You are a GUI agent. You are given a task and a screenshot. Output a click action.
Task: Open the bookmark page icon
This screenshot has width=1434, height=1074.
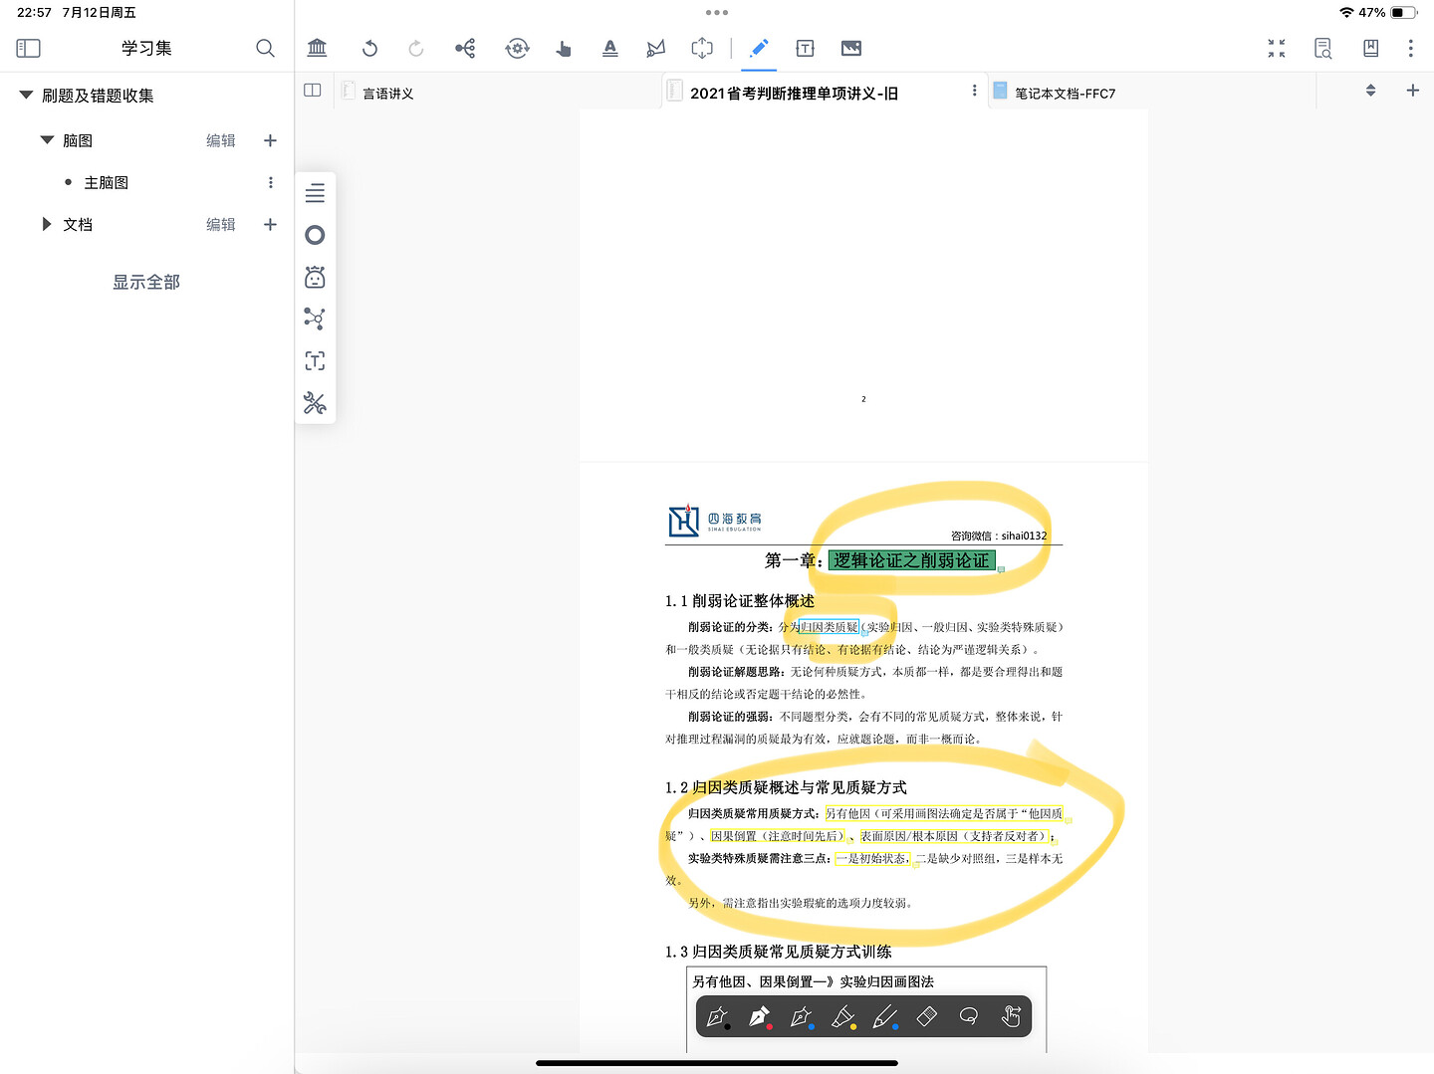pos(1370,48)
